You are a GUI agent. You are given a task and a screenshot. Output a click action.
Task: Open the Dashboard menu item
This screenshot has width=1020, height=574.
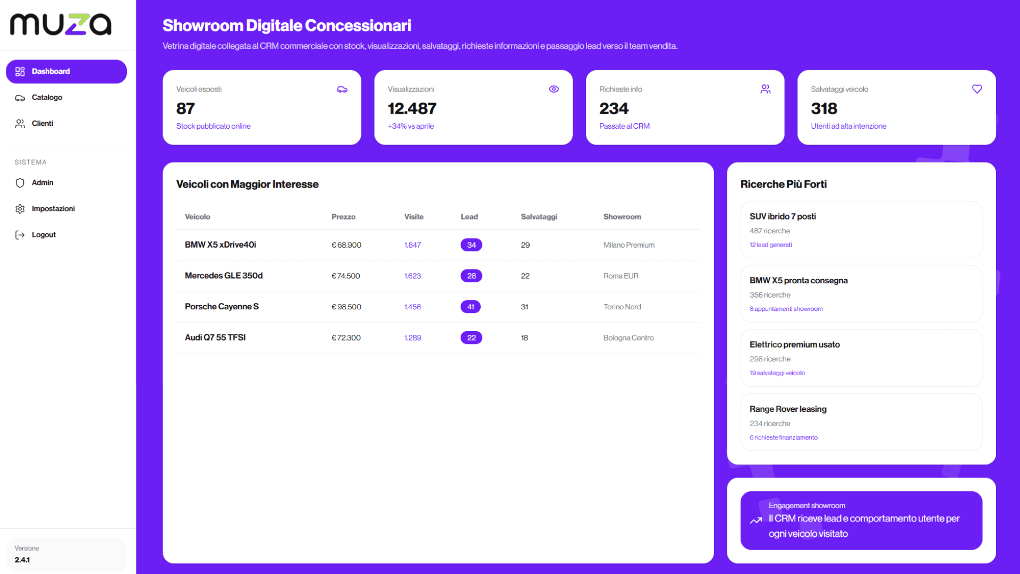click(66, 72)
